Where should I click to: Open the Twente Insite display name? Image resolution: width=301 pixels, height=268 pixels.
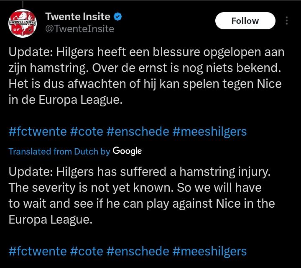tap(78, 17)
